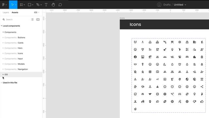Viewport: 209px width, 118px height.
Task: Select the ringing bell icon
Action: click(180, 64)
